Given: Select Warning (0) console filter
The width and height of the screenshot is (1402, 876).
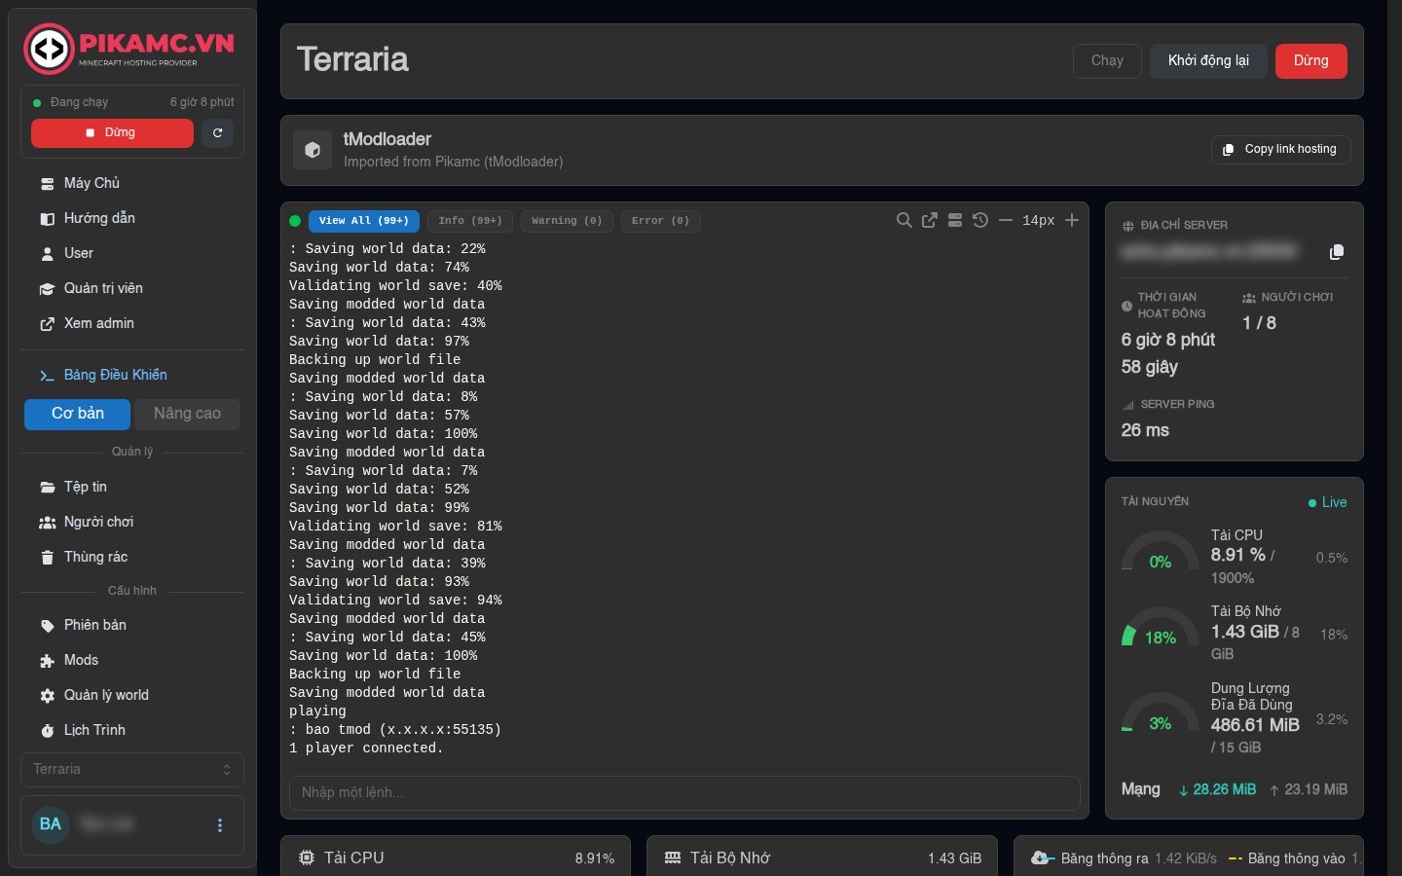Looking at the screenshot, I should point(567,221).
